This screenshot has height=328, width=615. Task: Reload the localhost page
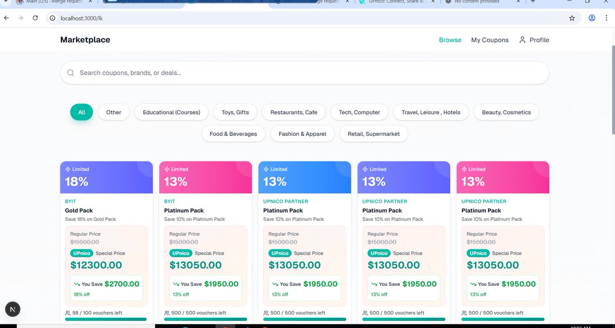point(35,18)
